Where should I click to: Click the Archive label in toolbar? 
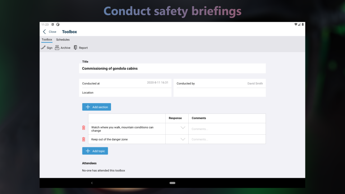point(65,48)
